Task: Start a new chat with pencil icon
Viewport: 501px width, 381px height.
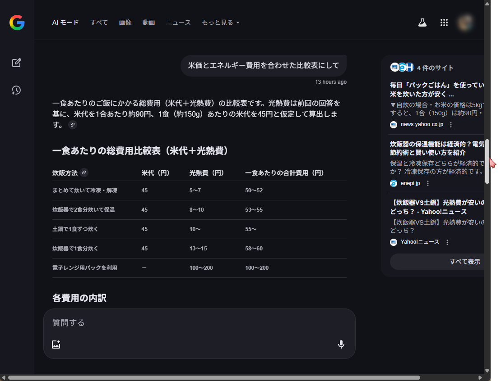Action: [17, 63]
